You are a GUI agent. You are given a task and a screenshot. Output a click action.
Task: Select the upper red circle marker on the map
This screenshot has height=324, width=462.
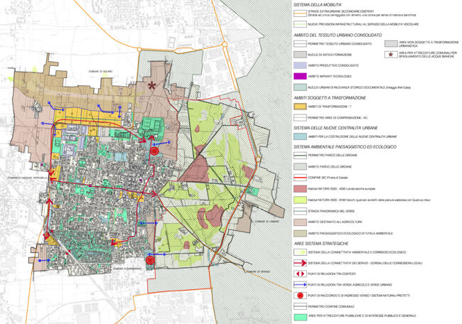[154, 151]
